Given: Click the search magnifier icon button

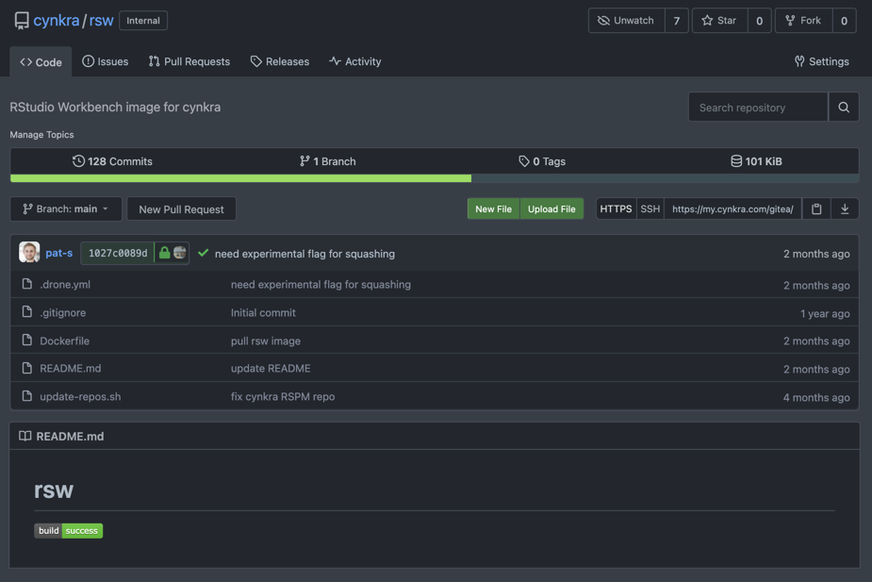Looking at the screenshot, I should click(844, 108).
